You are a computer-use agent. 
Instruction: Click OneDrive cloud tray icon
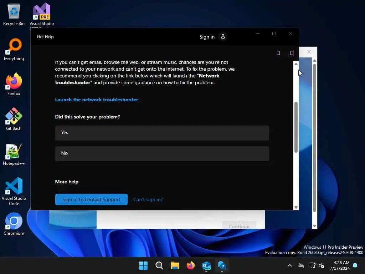pos(301,265)
